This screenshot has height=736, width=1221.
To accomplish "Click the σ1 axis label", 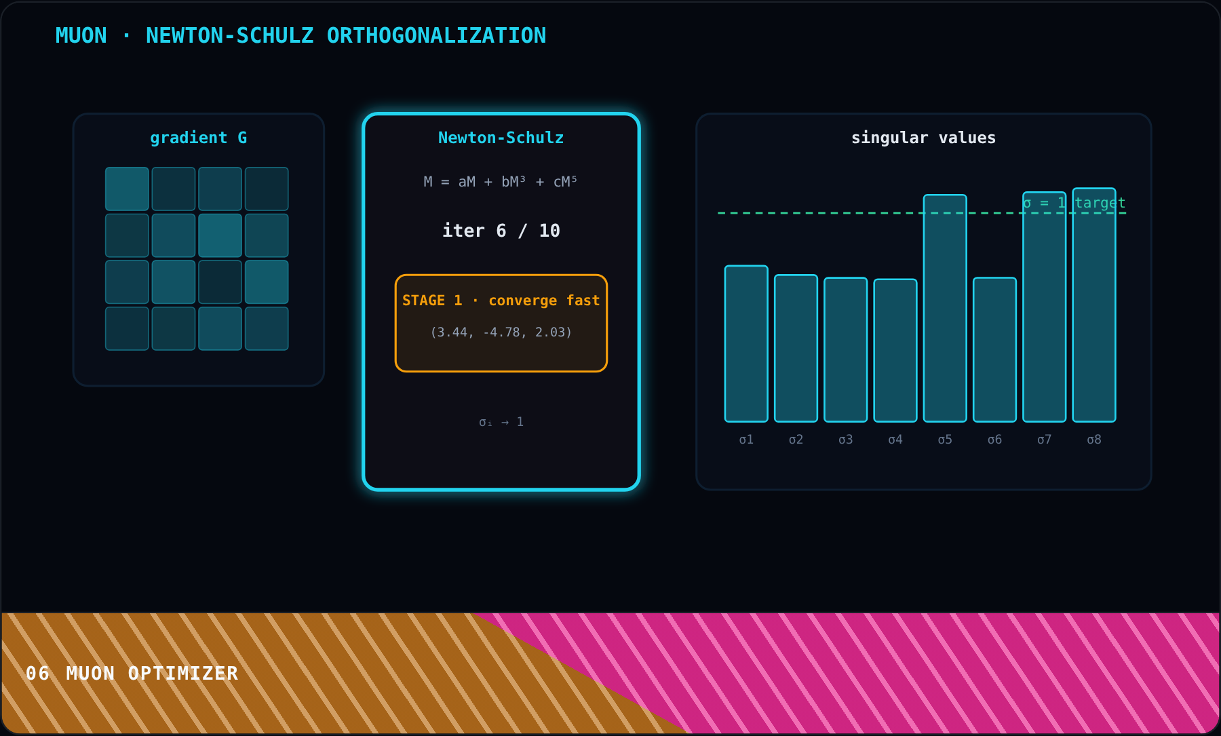I will point(746,440).
